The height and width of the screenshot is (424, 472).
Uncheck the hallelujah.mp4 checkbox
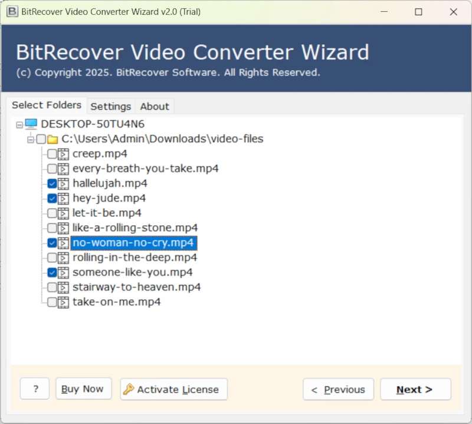pyautogui.click(x=52, y=183)
